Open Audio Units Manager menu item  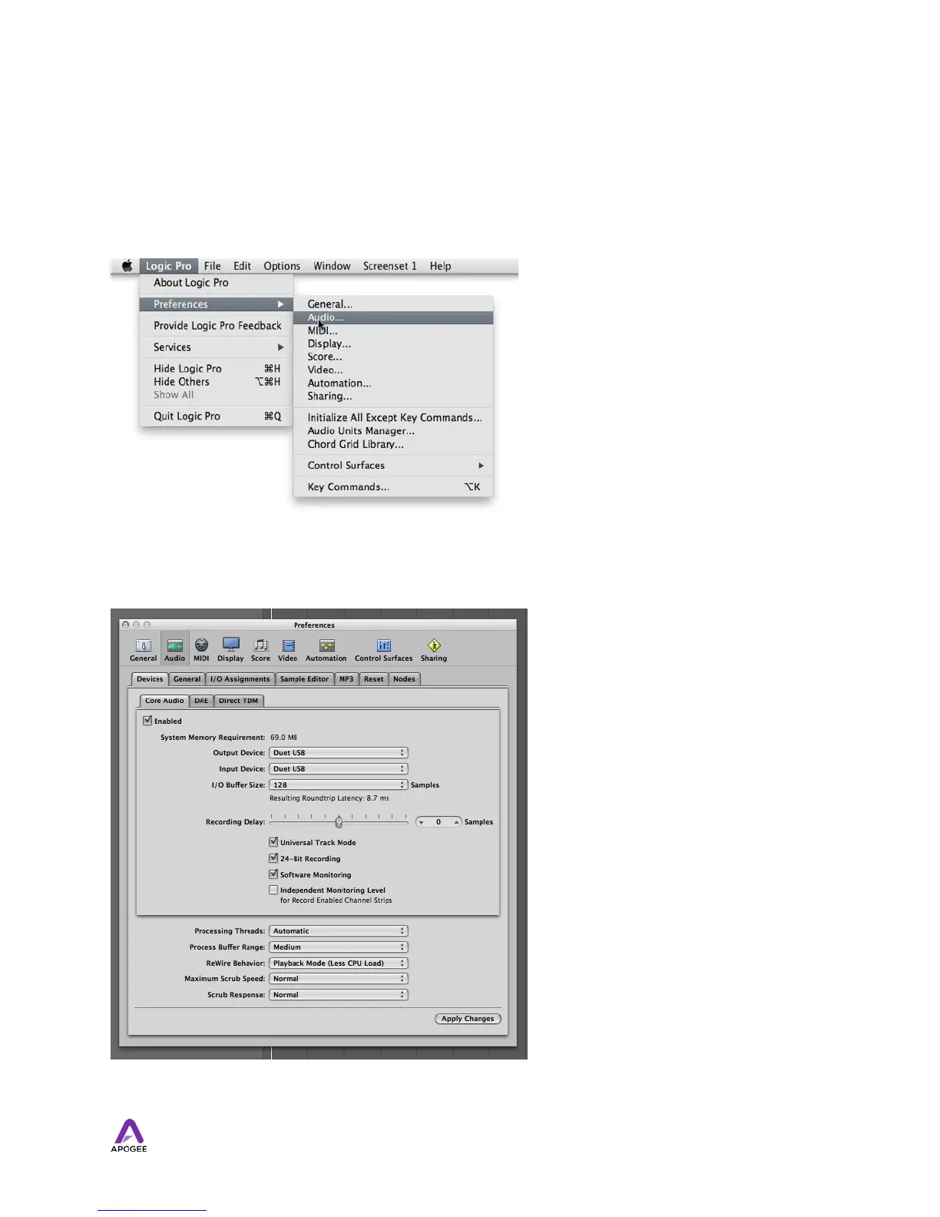click(393, 431)
